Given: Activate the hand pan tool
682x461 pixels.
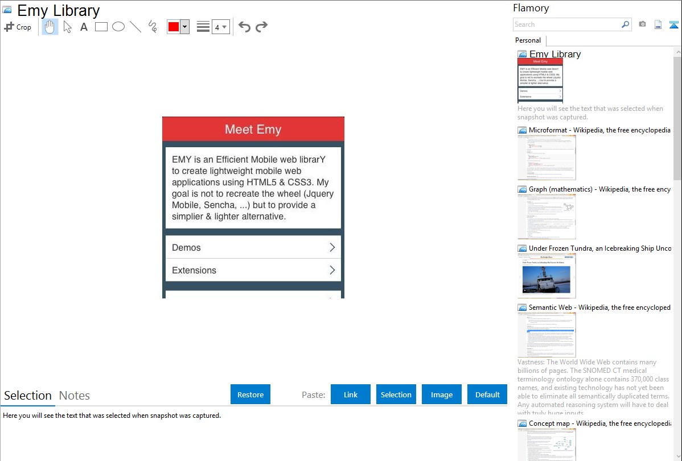Looking at the screenshot, I should (x=50, y=27).
